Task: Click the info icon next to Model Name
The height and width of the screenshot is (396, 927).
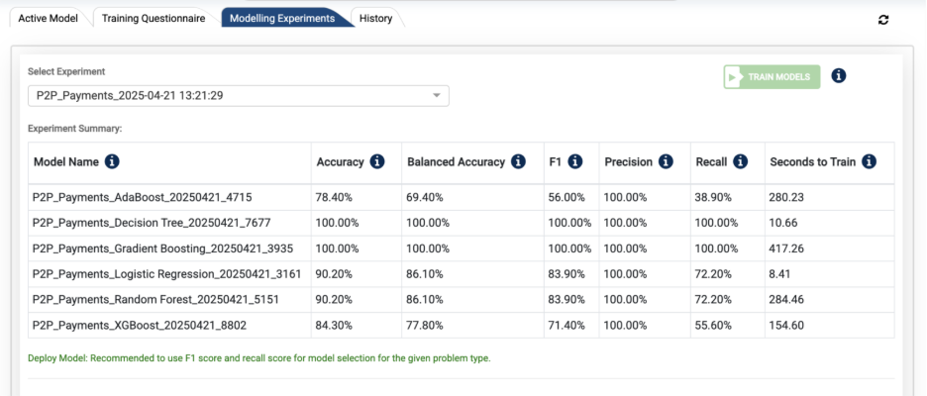Action: (112, 162)
